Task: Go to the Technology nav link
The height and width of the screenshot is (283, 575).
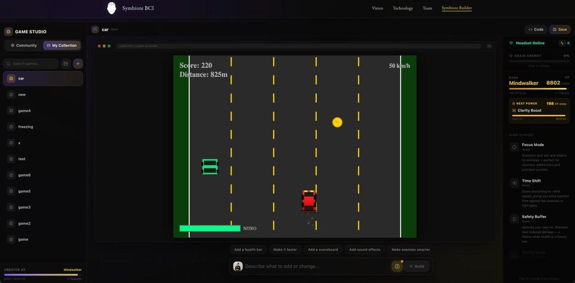Action: click(402, 8)
